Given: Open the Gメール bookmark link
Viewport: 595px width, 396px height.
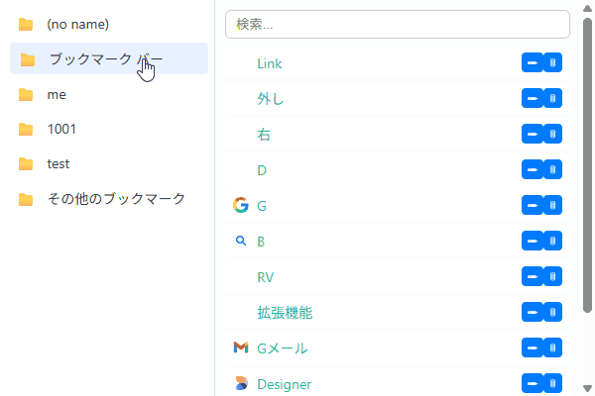Looking at the screenshot, I should (283, 348).
